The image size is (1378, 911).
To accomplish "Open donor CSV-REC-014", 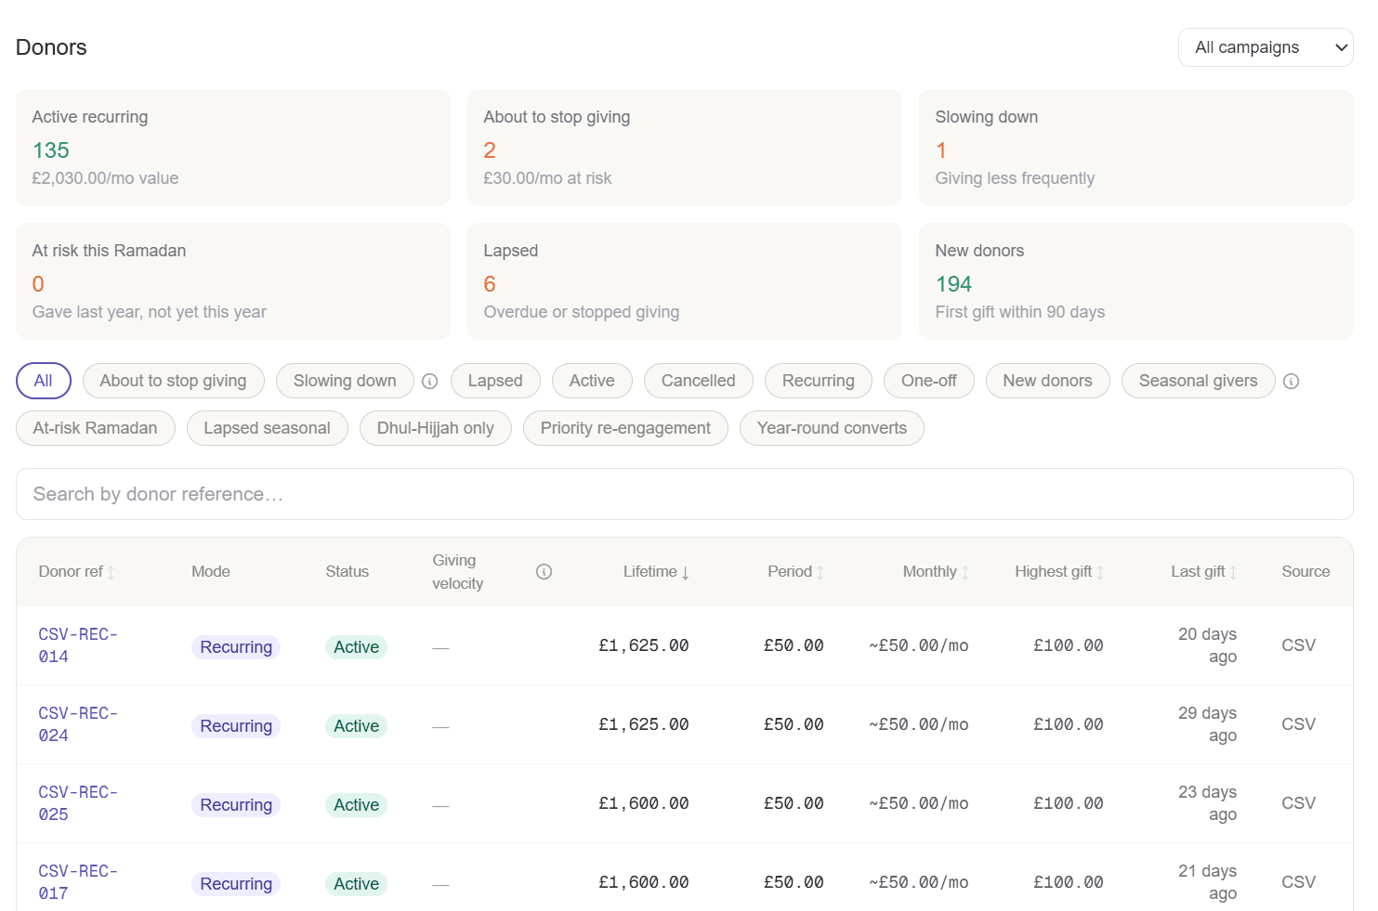I will pos(78,645).
